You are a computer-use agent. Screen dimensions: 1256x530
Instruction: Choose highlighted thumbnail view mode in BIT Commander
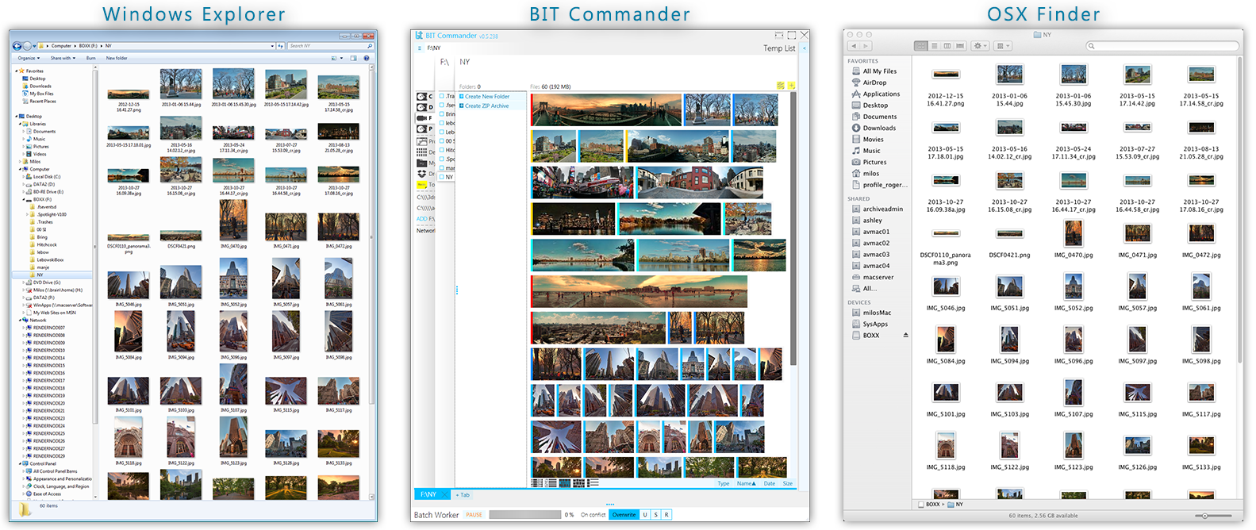(565, 483)
